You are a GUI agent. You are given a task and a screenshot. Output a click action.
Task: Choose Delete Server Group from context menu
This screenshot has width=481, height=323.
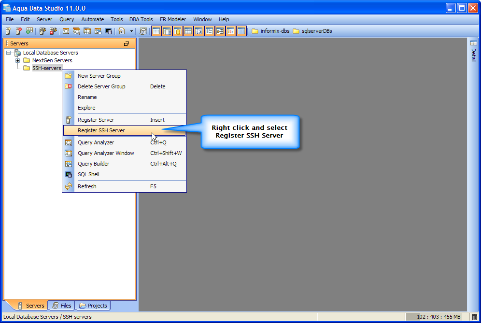click(x=124, y=86)
